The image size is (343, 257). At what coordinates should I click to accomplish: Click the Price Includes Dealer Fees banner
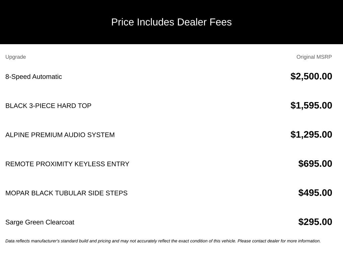click(x=171, y=22)
